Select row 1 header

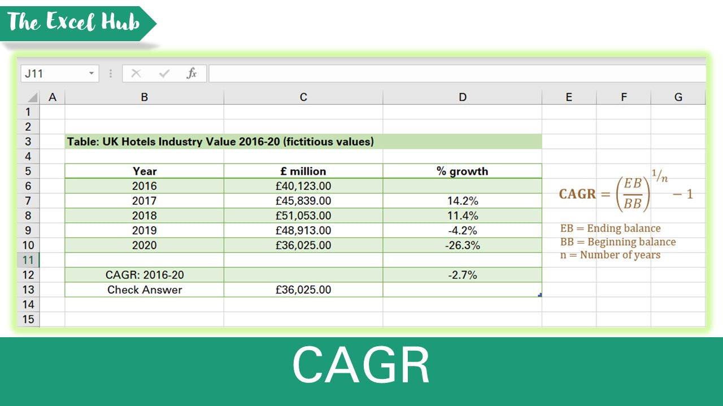coord(28,112)
